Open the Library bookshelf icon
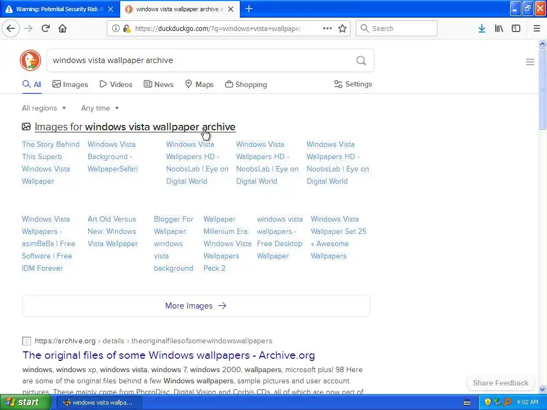This screenshot has height=410, width=547. point(499,28)
